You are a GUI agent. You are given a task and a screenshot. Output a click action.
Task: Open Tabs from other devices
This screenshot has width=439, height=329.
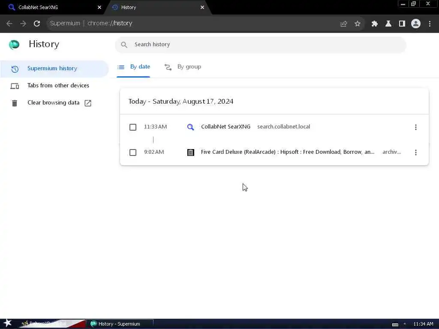pos(54,86)
